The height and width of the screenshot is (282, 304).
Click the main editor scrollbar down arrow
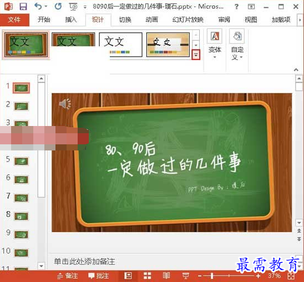point(299,223)
